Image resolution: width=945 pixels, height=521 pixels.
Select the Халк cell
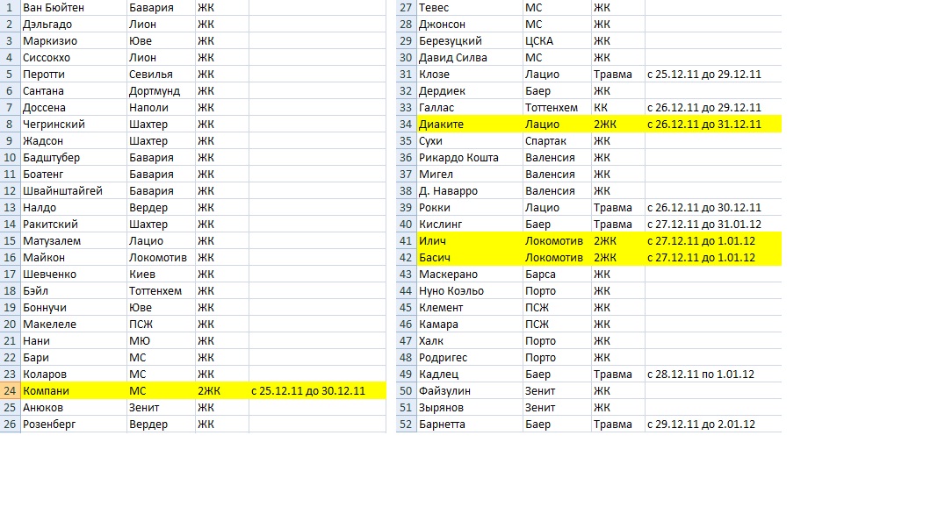tap(470, 340)
